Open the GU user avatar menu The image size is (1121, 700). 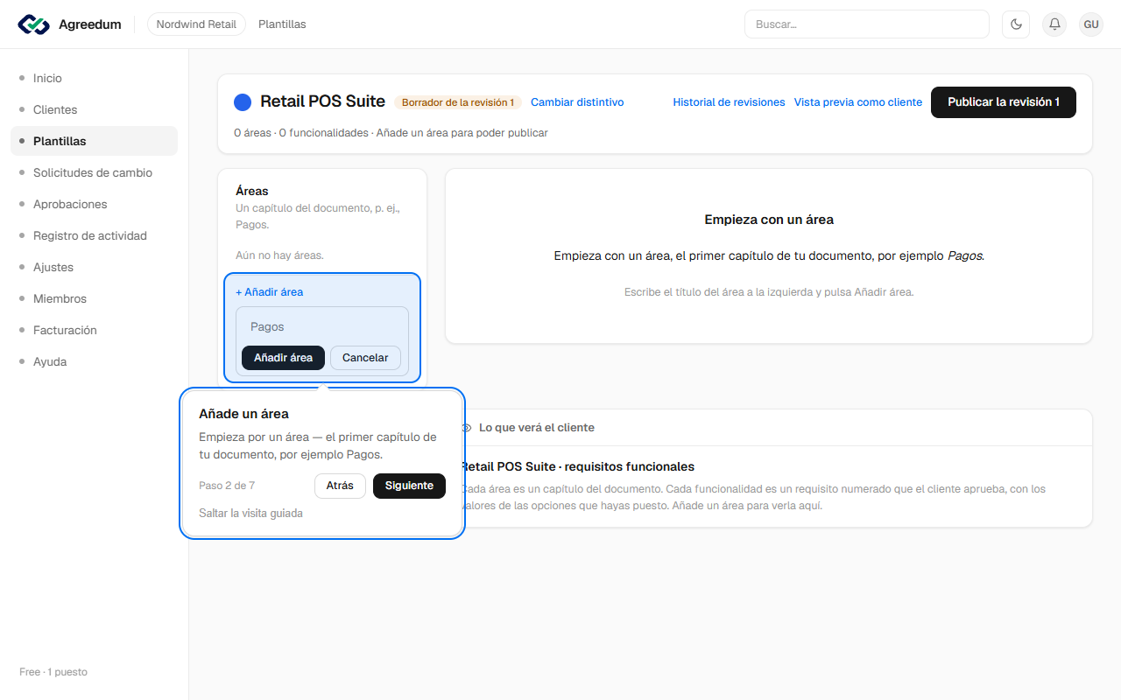tap(1091, 24)
